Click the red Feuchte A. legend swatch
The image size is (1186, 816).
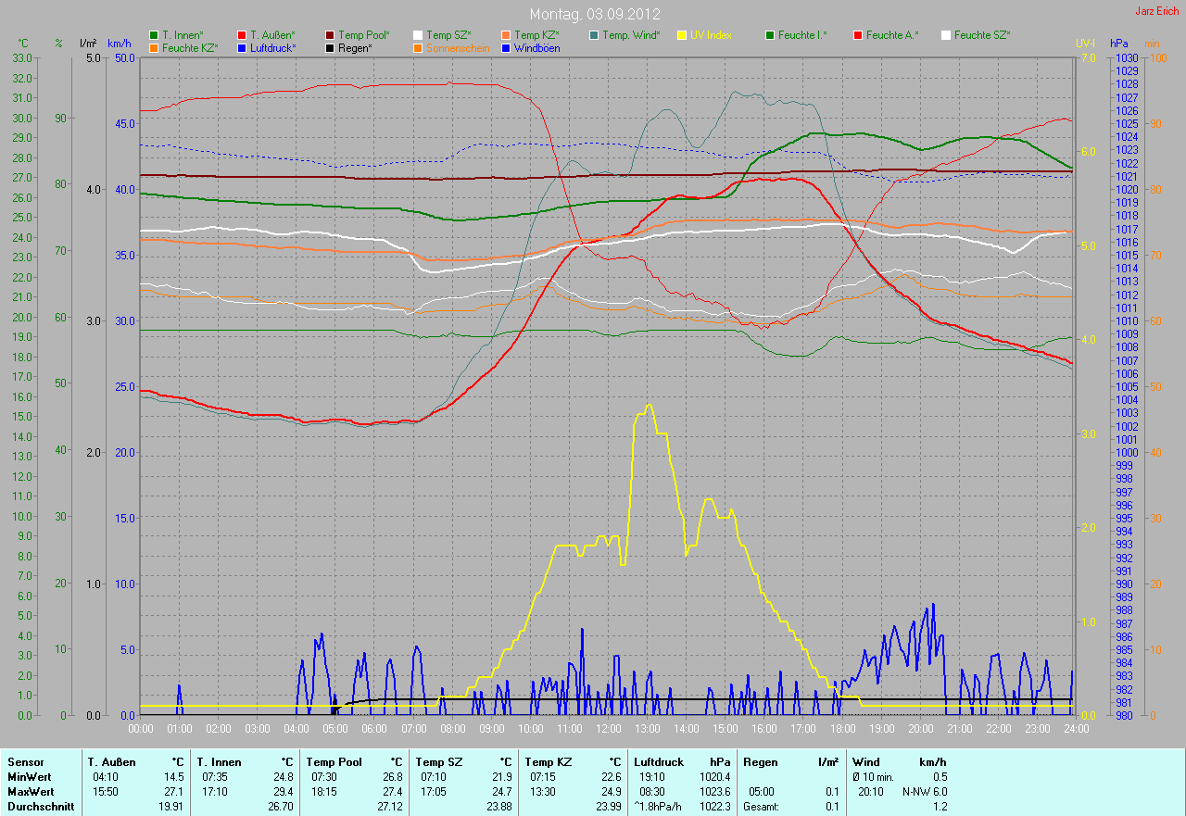pos(858,35)
